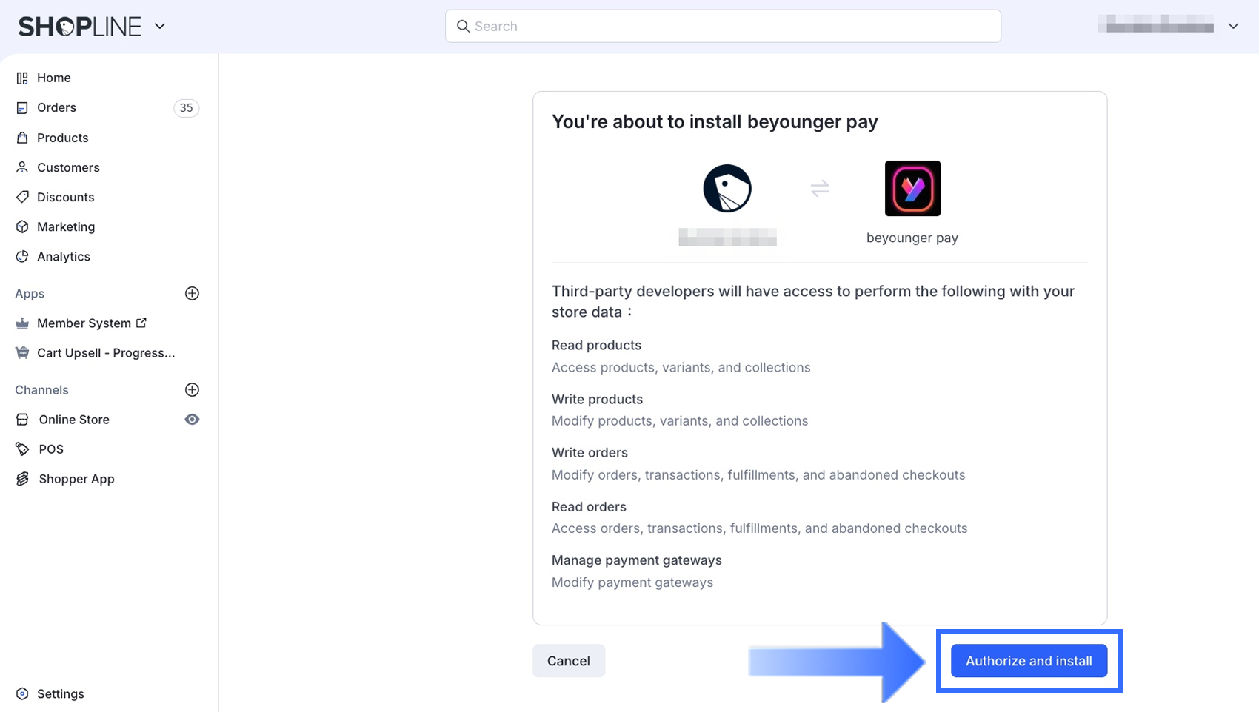1259x712 pixels.
Task: Cancel the app installation
Action: point(569,661)
